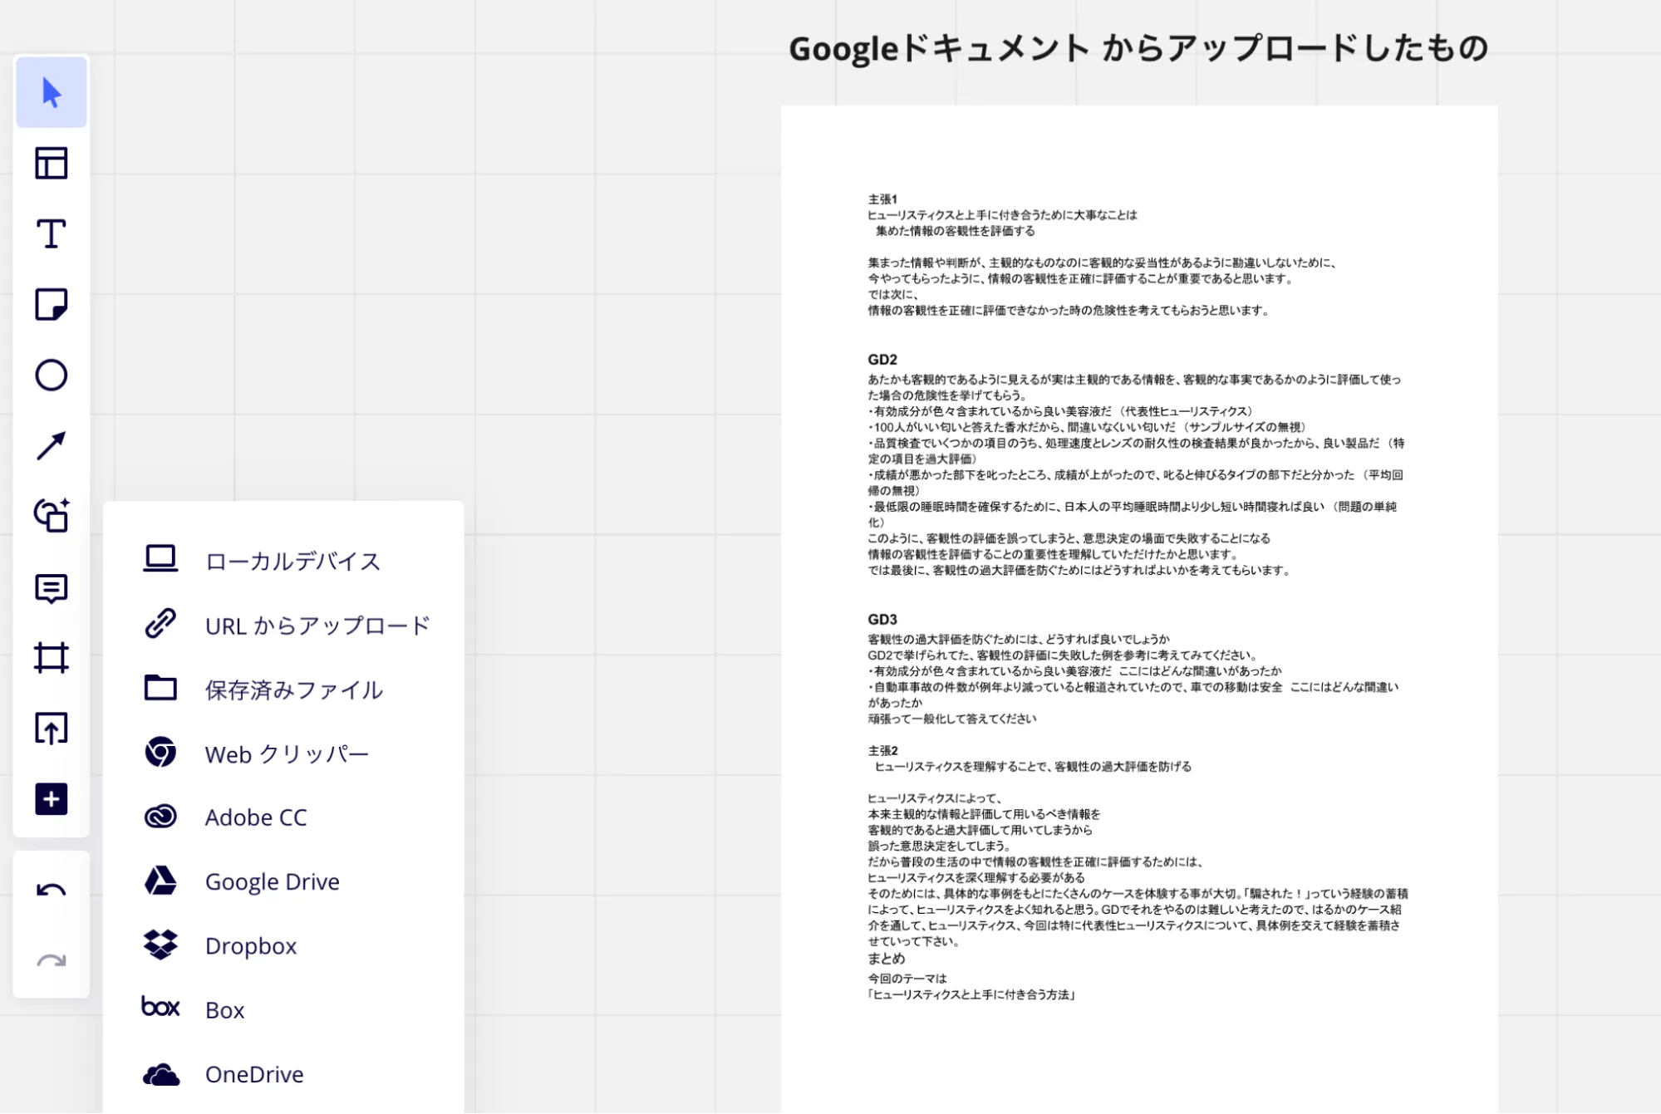Open the templates tool
Image resolution: width=1661 pixels, height=1114 pixels.
pos(52,164)
